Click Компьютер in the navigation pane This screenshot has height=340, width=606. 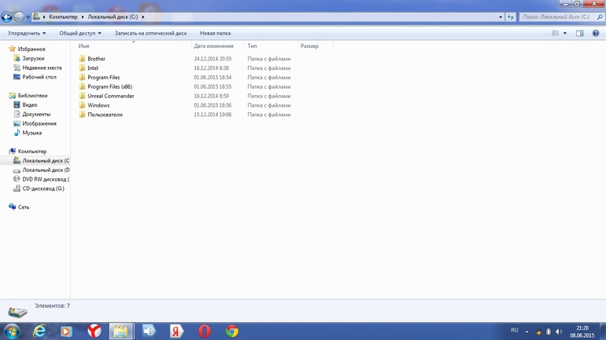coord(32,151)
